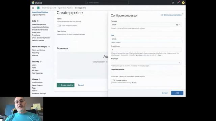This screenshot has height=121, width=216.
Task: Clear the Circle processor selection
Action: [177, 25]
